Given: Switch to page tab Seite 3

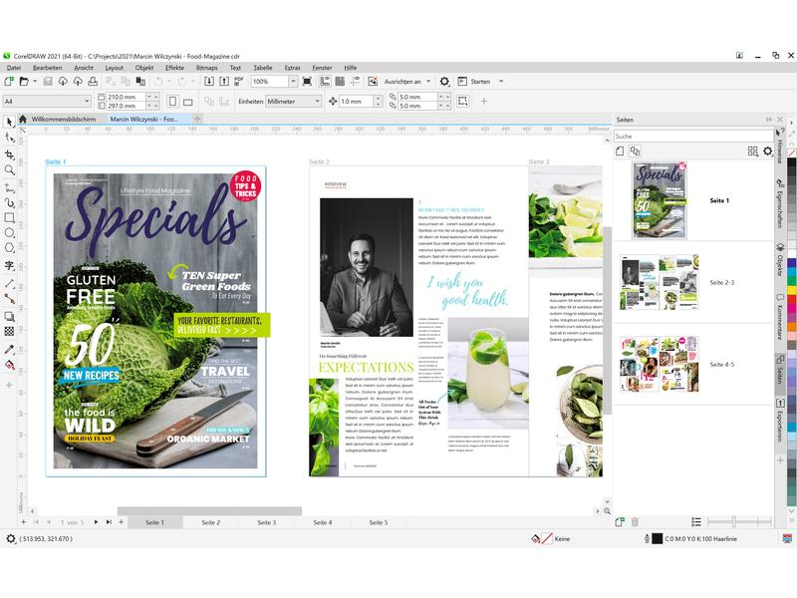Looking at the screenshot, I should [266, 522].
